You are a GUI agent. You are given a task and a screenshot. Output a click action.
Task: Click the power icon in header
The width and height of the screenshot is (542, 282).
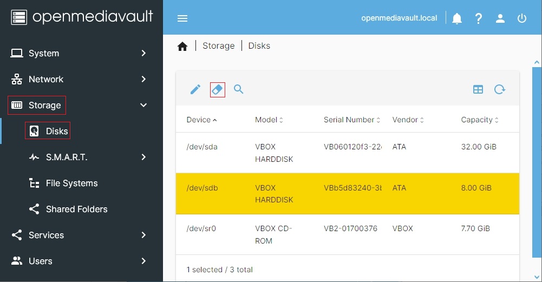pyautogui.click(x=522, y=18)
